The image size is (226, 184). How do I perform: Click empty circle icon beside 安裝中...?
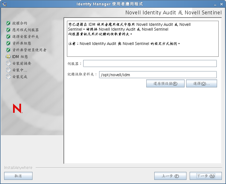click(x=8, y=70)
